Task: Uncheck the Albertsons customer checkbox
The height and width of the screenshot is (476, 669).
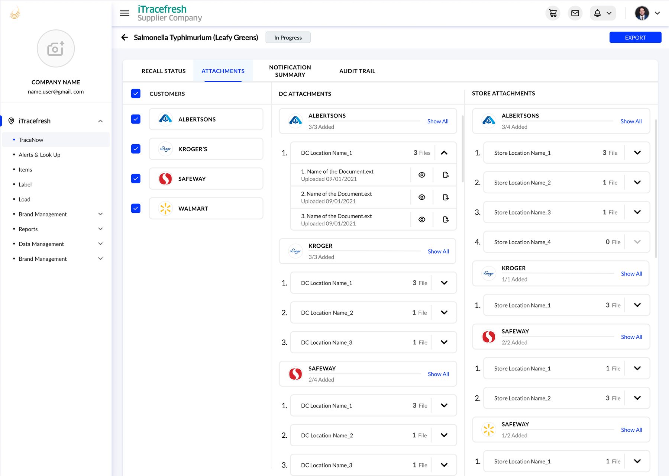Action: (x=136, y=119)
